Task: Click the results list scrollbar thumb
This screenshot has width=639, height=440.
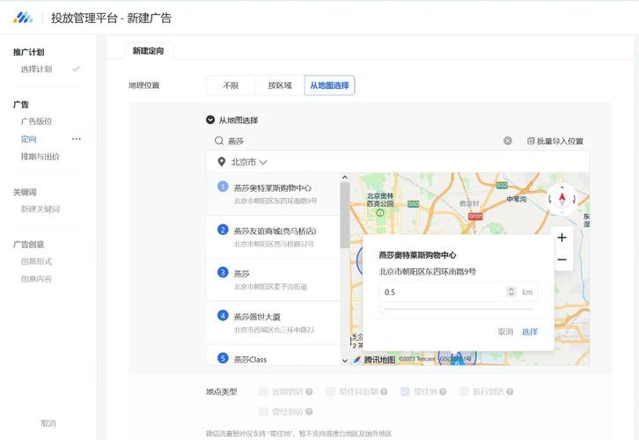Action: pyautogui.click(x=345, y=215)
